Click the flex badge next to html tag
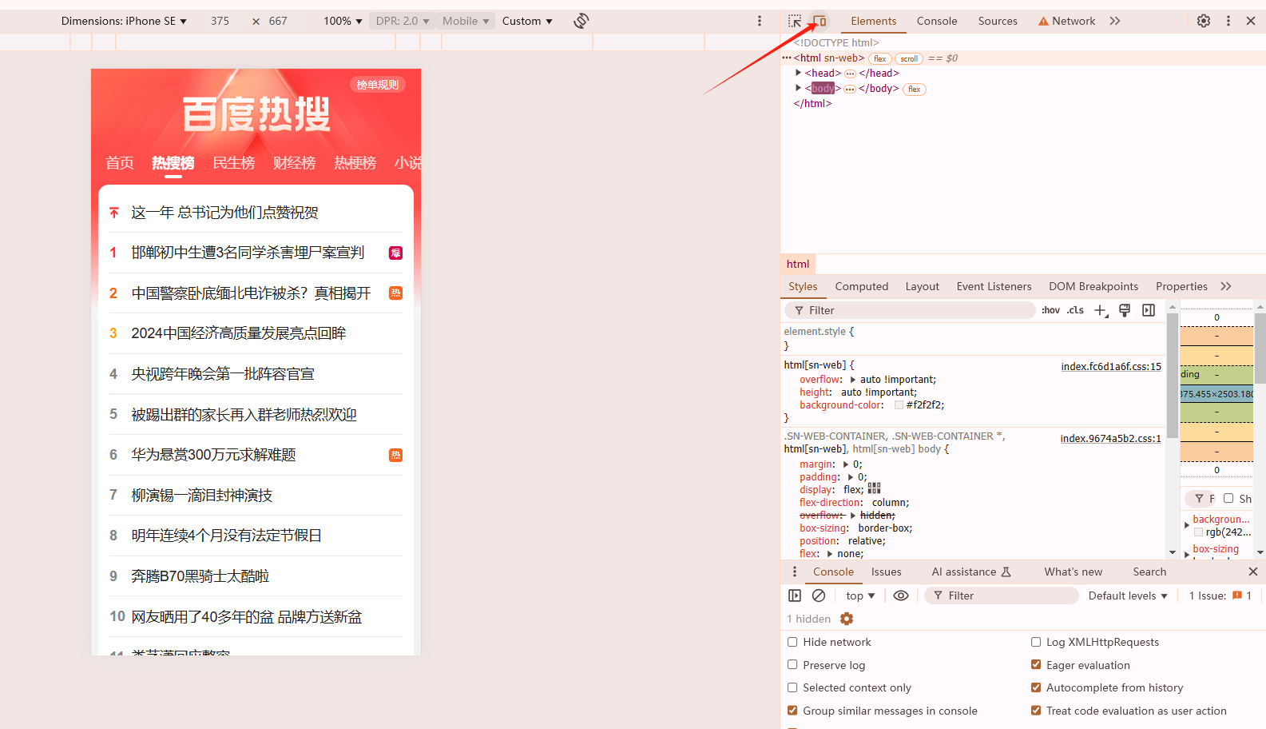The width and height of the screenshot is (1266, 729). click(879, 58)
